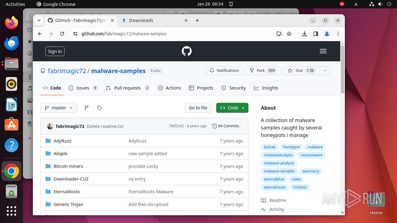
Task: Click the eternalblue topic tag
Action: (x=274, y=179)
